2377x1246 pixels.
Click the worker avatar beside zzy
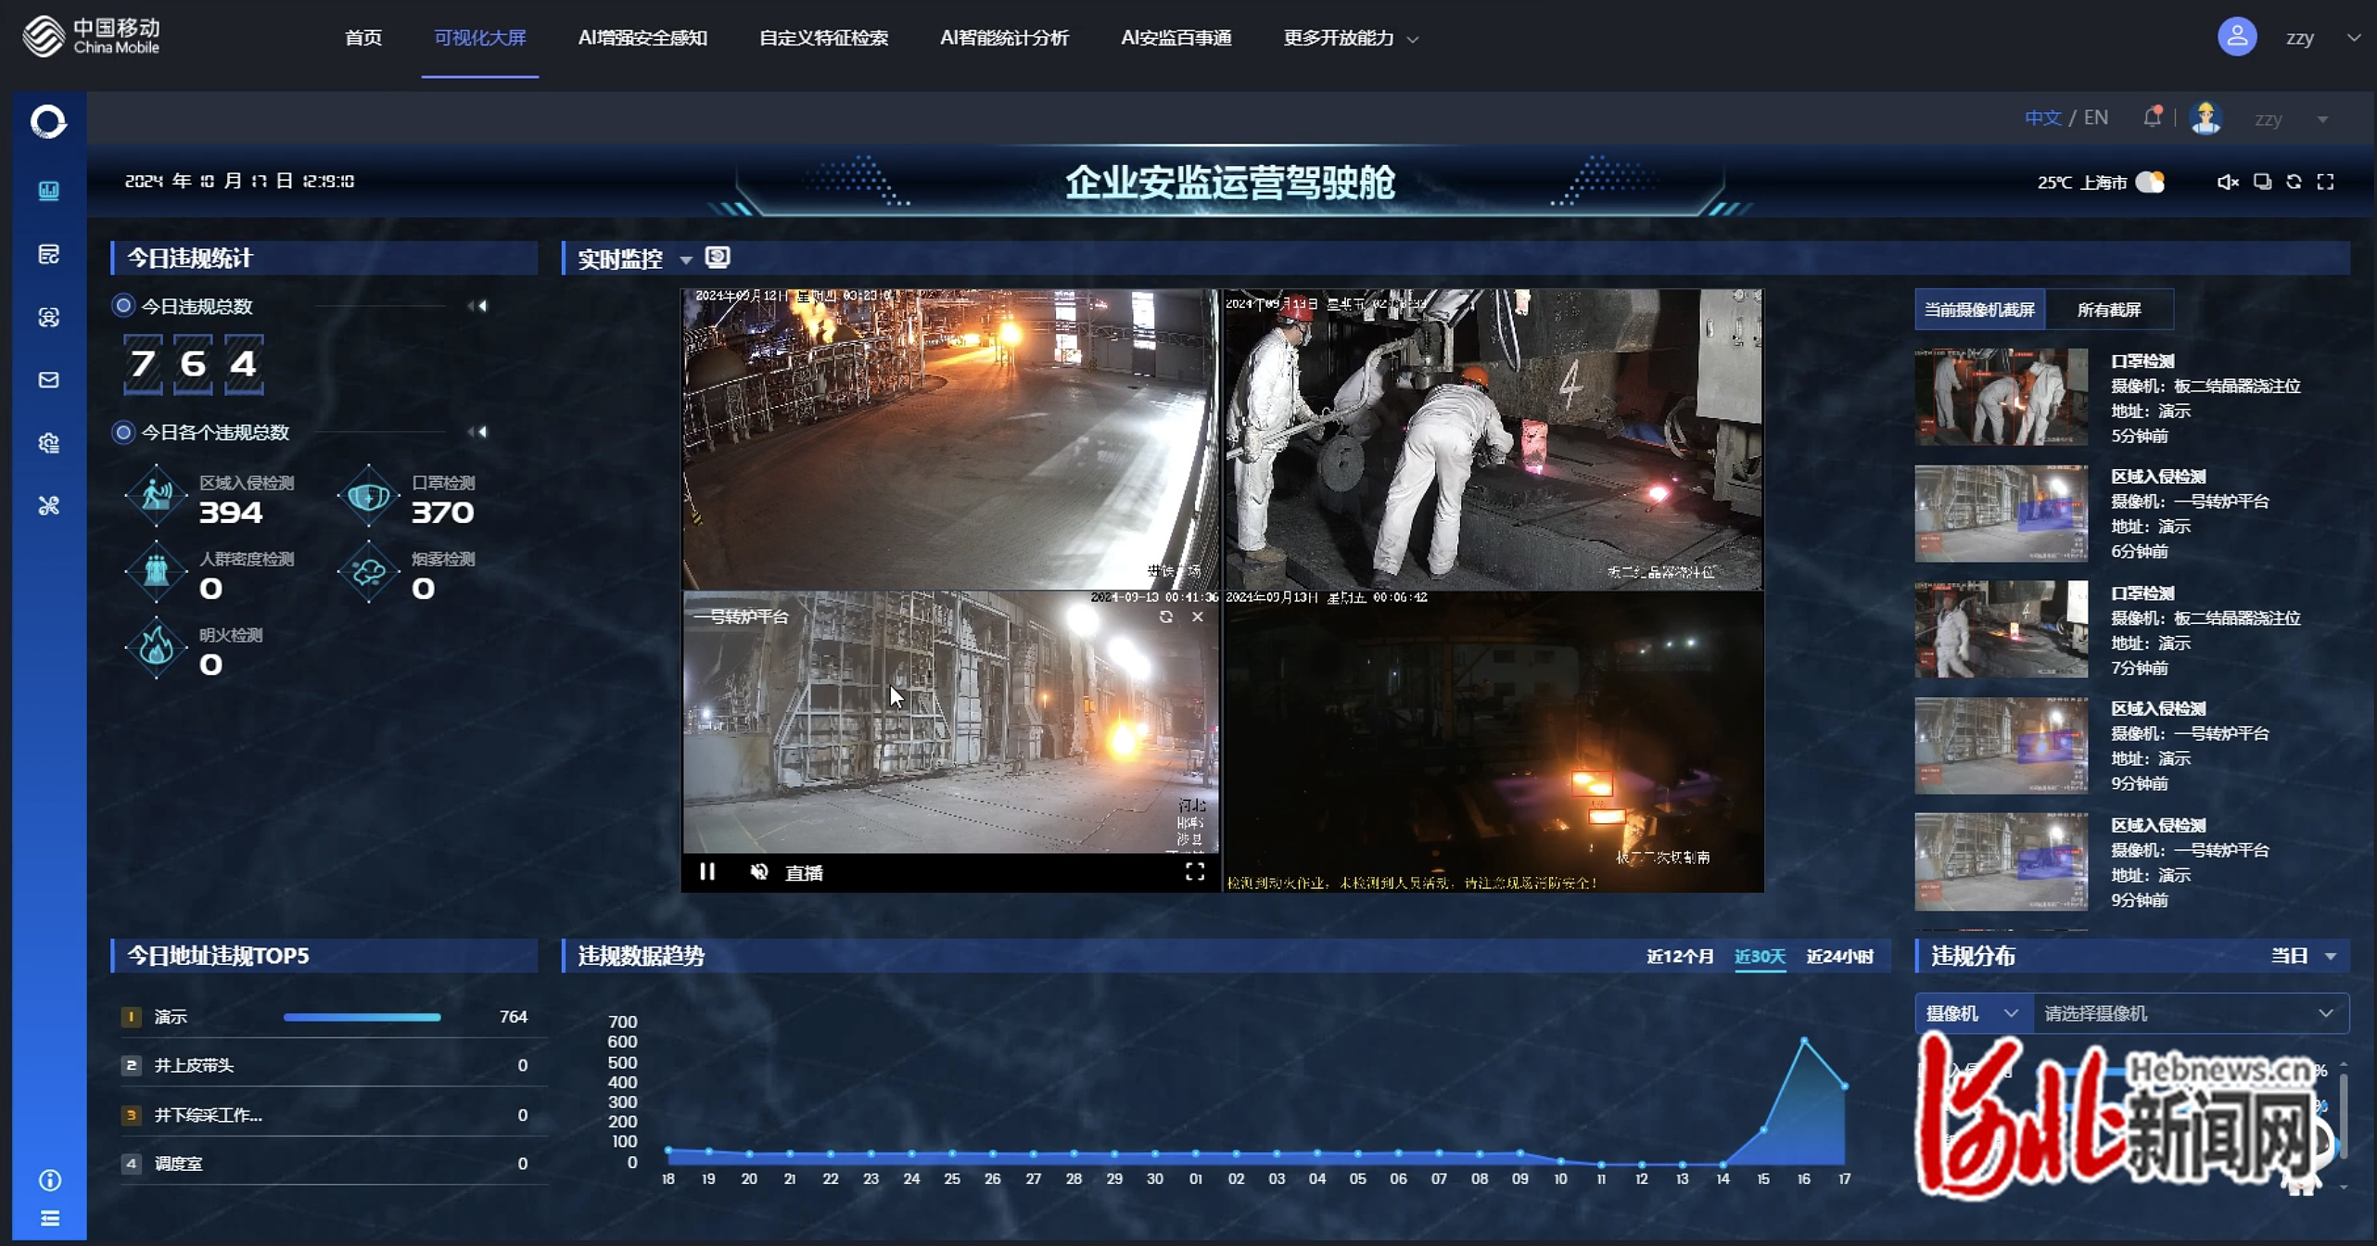2205,119
